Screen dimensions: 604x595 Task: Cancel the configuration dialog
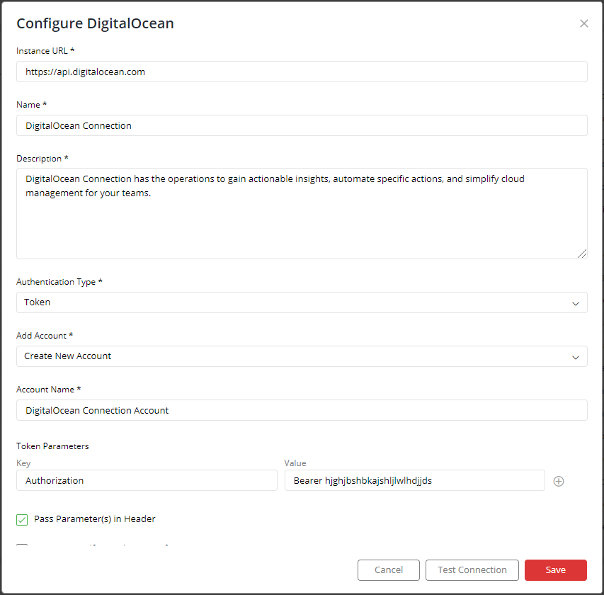tap(388, 570)
